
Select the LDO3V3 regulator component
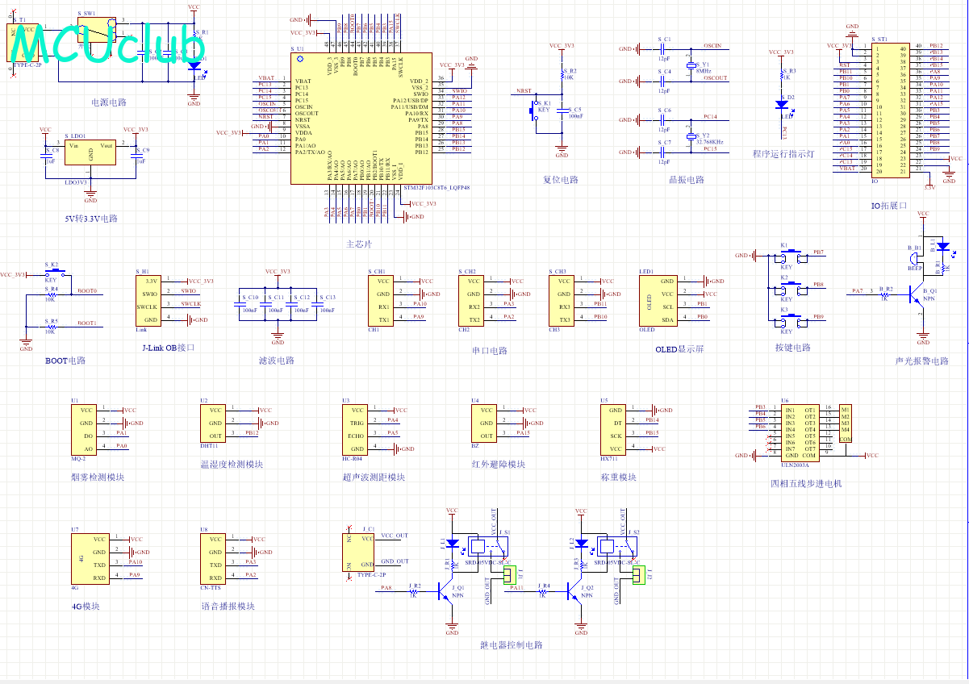[90, 153]
